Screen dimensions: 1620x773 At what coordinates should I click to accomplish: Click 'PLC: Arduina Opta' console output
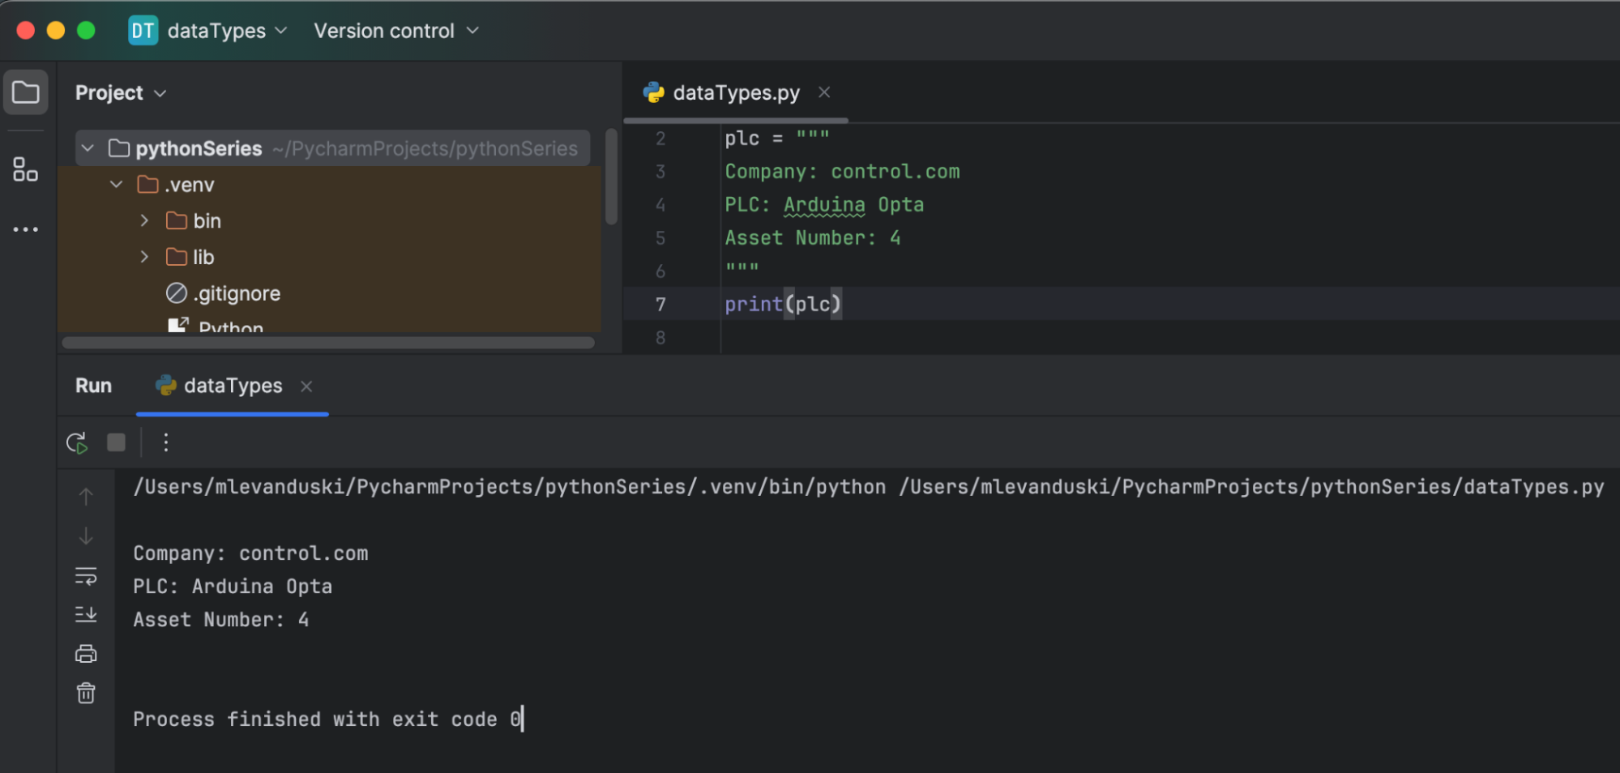click(233, 587)
